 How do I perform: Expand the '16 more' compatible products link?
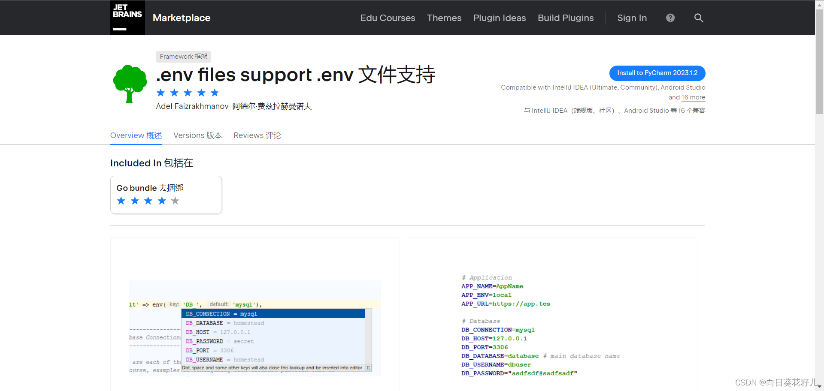[693, 97]
